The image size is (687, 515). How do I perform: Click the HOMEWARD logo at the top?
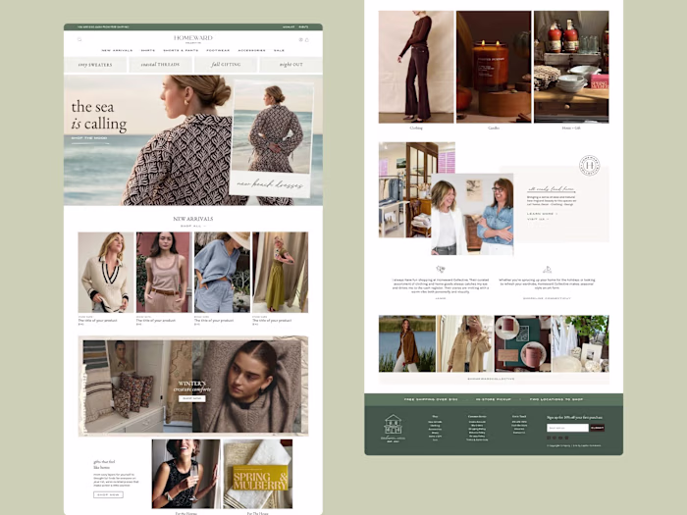click(x=193, y=39)
